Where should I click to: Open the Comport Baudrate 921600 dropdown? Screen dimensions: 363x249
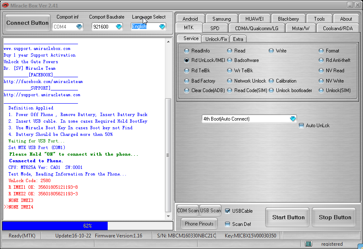click(x=119, y=27)
